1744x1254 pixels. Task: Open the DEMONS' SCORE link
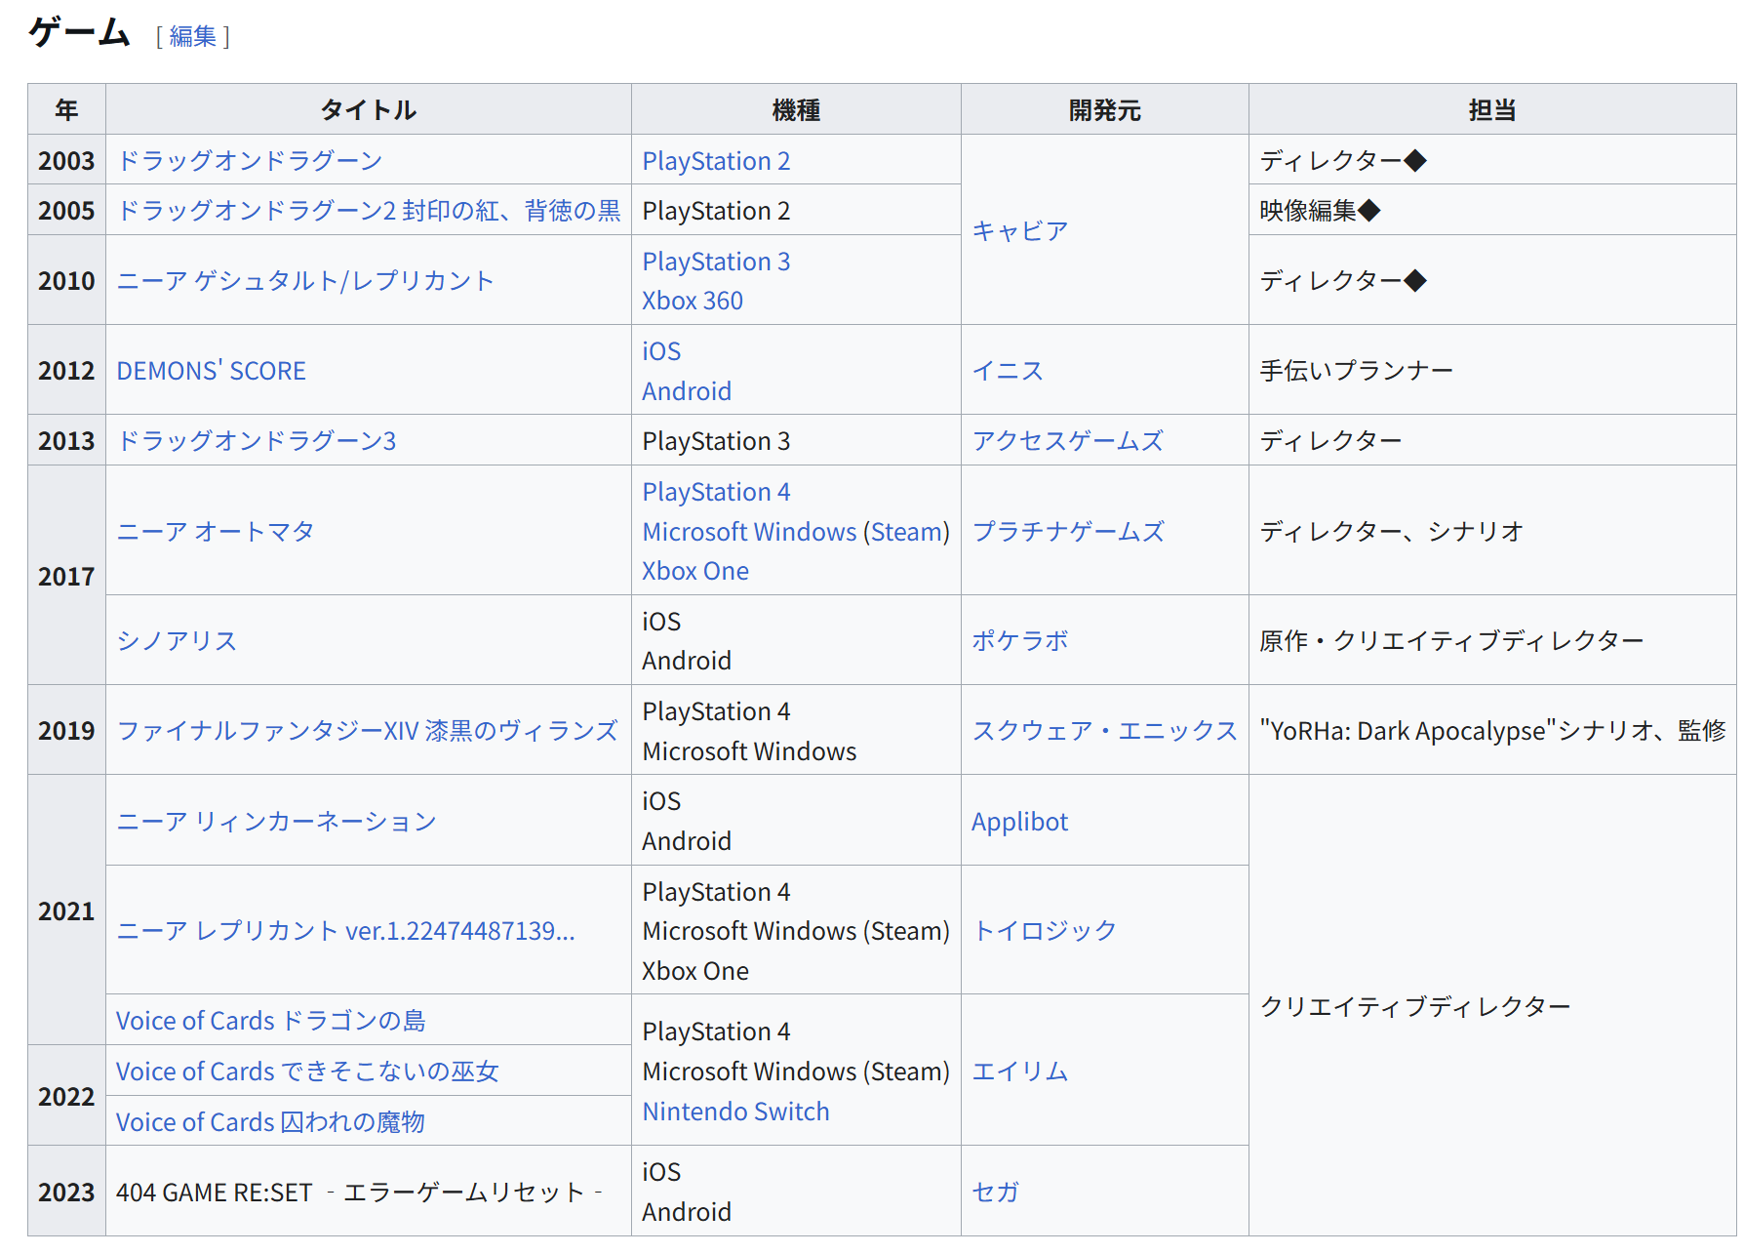pos(211,371)
